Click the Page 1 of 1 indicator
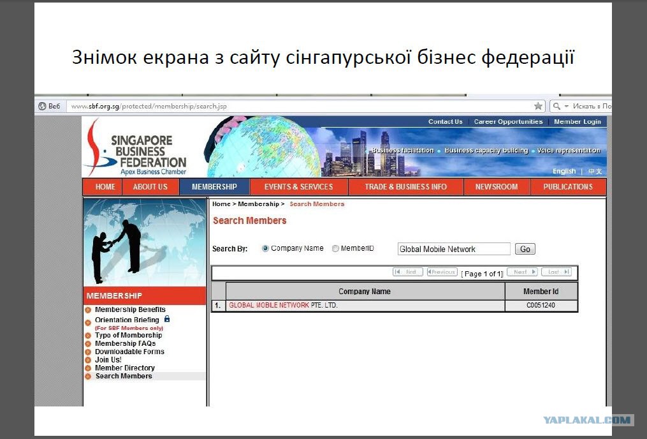This screenshot has height=439, width=647. [x=482, y=273]
